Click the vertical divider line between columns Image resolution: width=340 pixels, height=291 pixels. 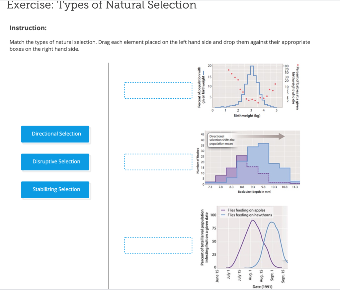109,175
